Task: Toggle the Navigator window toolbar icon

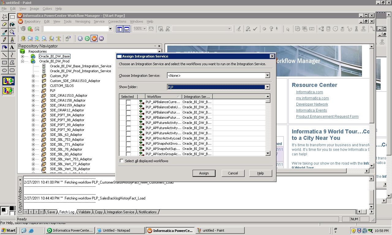Action: pos(120,29)
